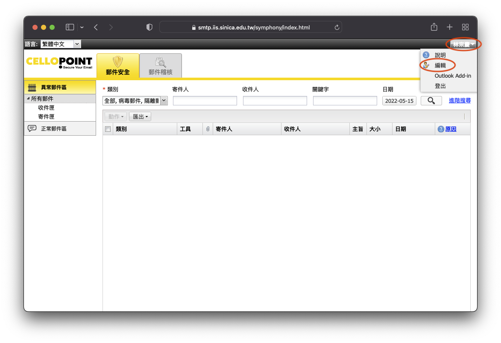The image size is (501, 343).
Task: Open the 正常郵件區 sidebar section
Action: pyautogui.click(x=60, y=128)
